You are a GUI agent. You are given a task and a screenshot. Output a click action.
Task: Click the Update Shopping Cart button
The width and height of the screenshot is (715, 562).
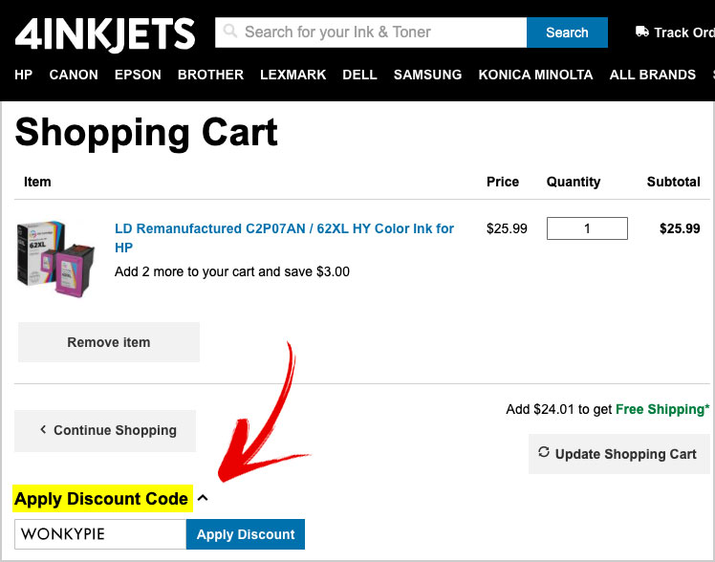(x=619, y=454)
